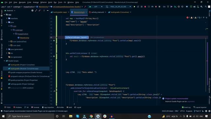Hide the Project panel with minus icon
Image resolution: width=211 pixels, height=119 pixels.
coord(47,11)
